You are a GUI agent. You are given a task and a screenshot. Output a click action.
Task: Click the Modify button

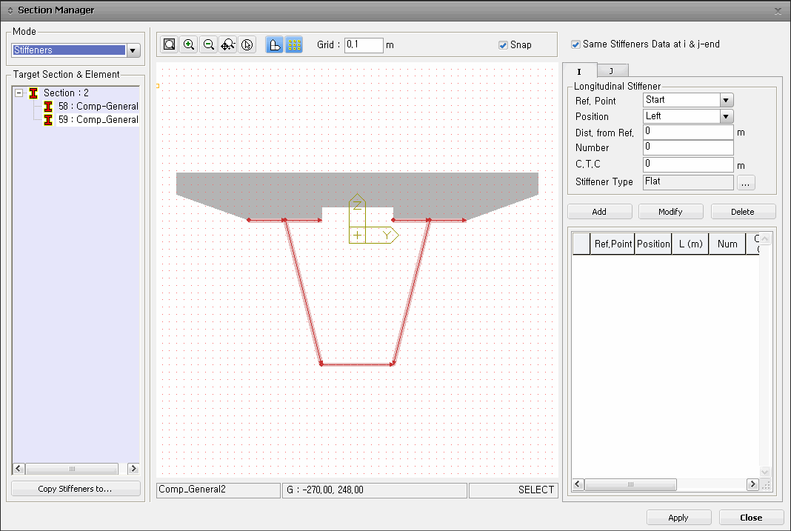[x=670, y=212]
